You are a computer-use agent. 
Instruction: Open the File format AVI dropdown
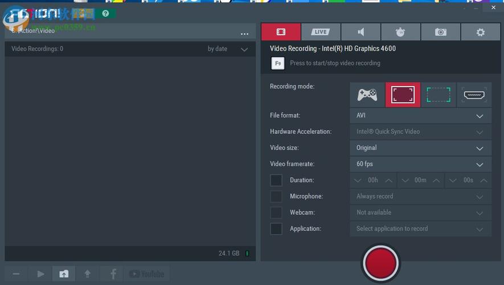[420, 116]
